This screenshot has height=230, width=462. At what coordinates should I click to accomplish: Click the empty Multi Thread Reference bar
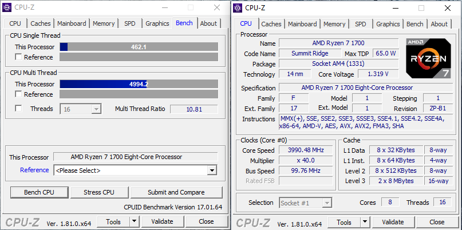point(139,94)
